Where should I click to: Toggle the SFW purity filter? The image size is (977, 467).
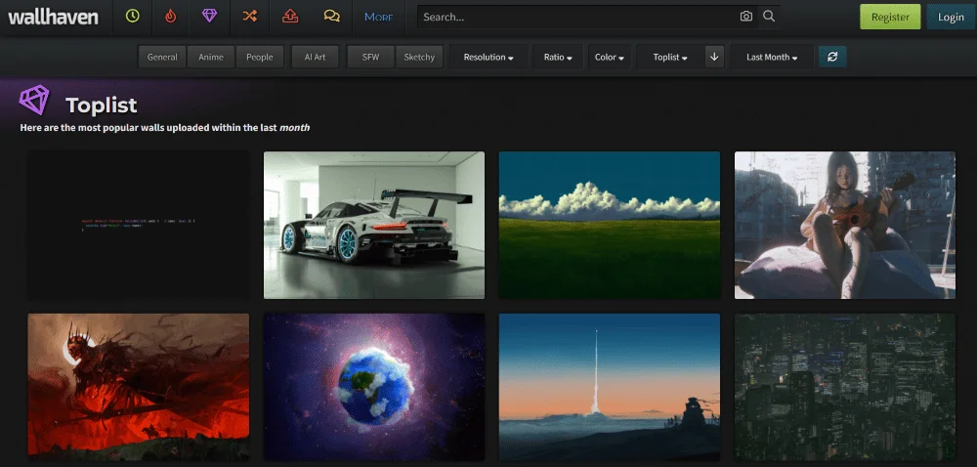(x=370, y=57)
